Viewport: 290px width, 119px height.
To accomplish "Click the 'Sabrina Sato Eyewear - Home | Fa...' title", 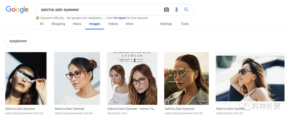I will click(132, 109).
